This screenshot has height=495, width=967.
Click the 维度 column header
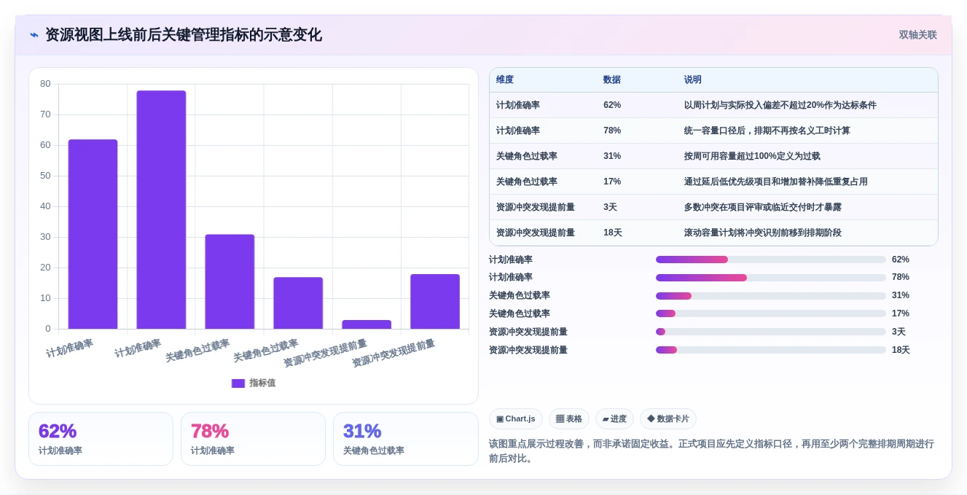click(x=505, y=80)
